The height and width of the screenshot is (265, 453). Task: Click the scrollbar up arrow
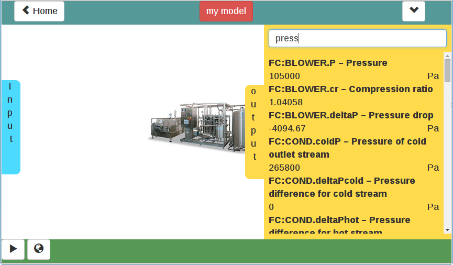point(447,56)
